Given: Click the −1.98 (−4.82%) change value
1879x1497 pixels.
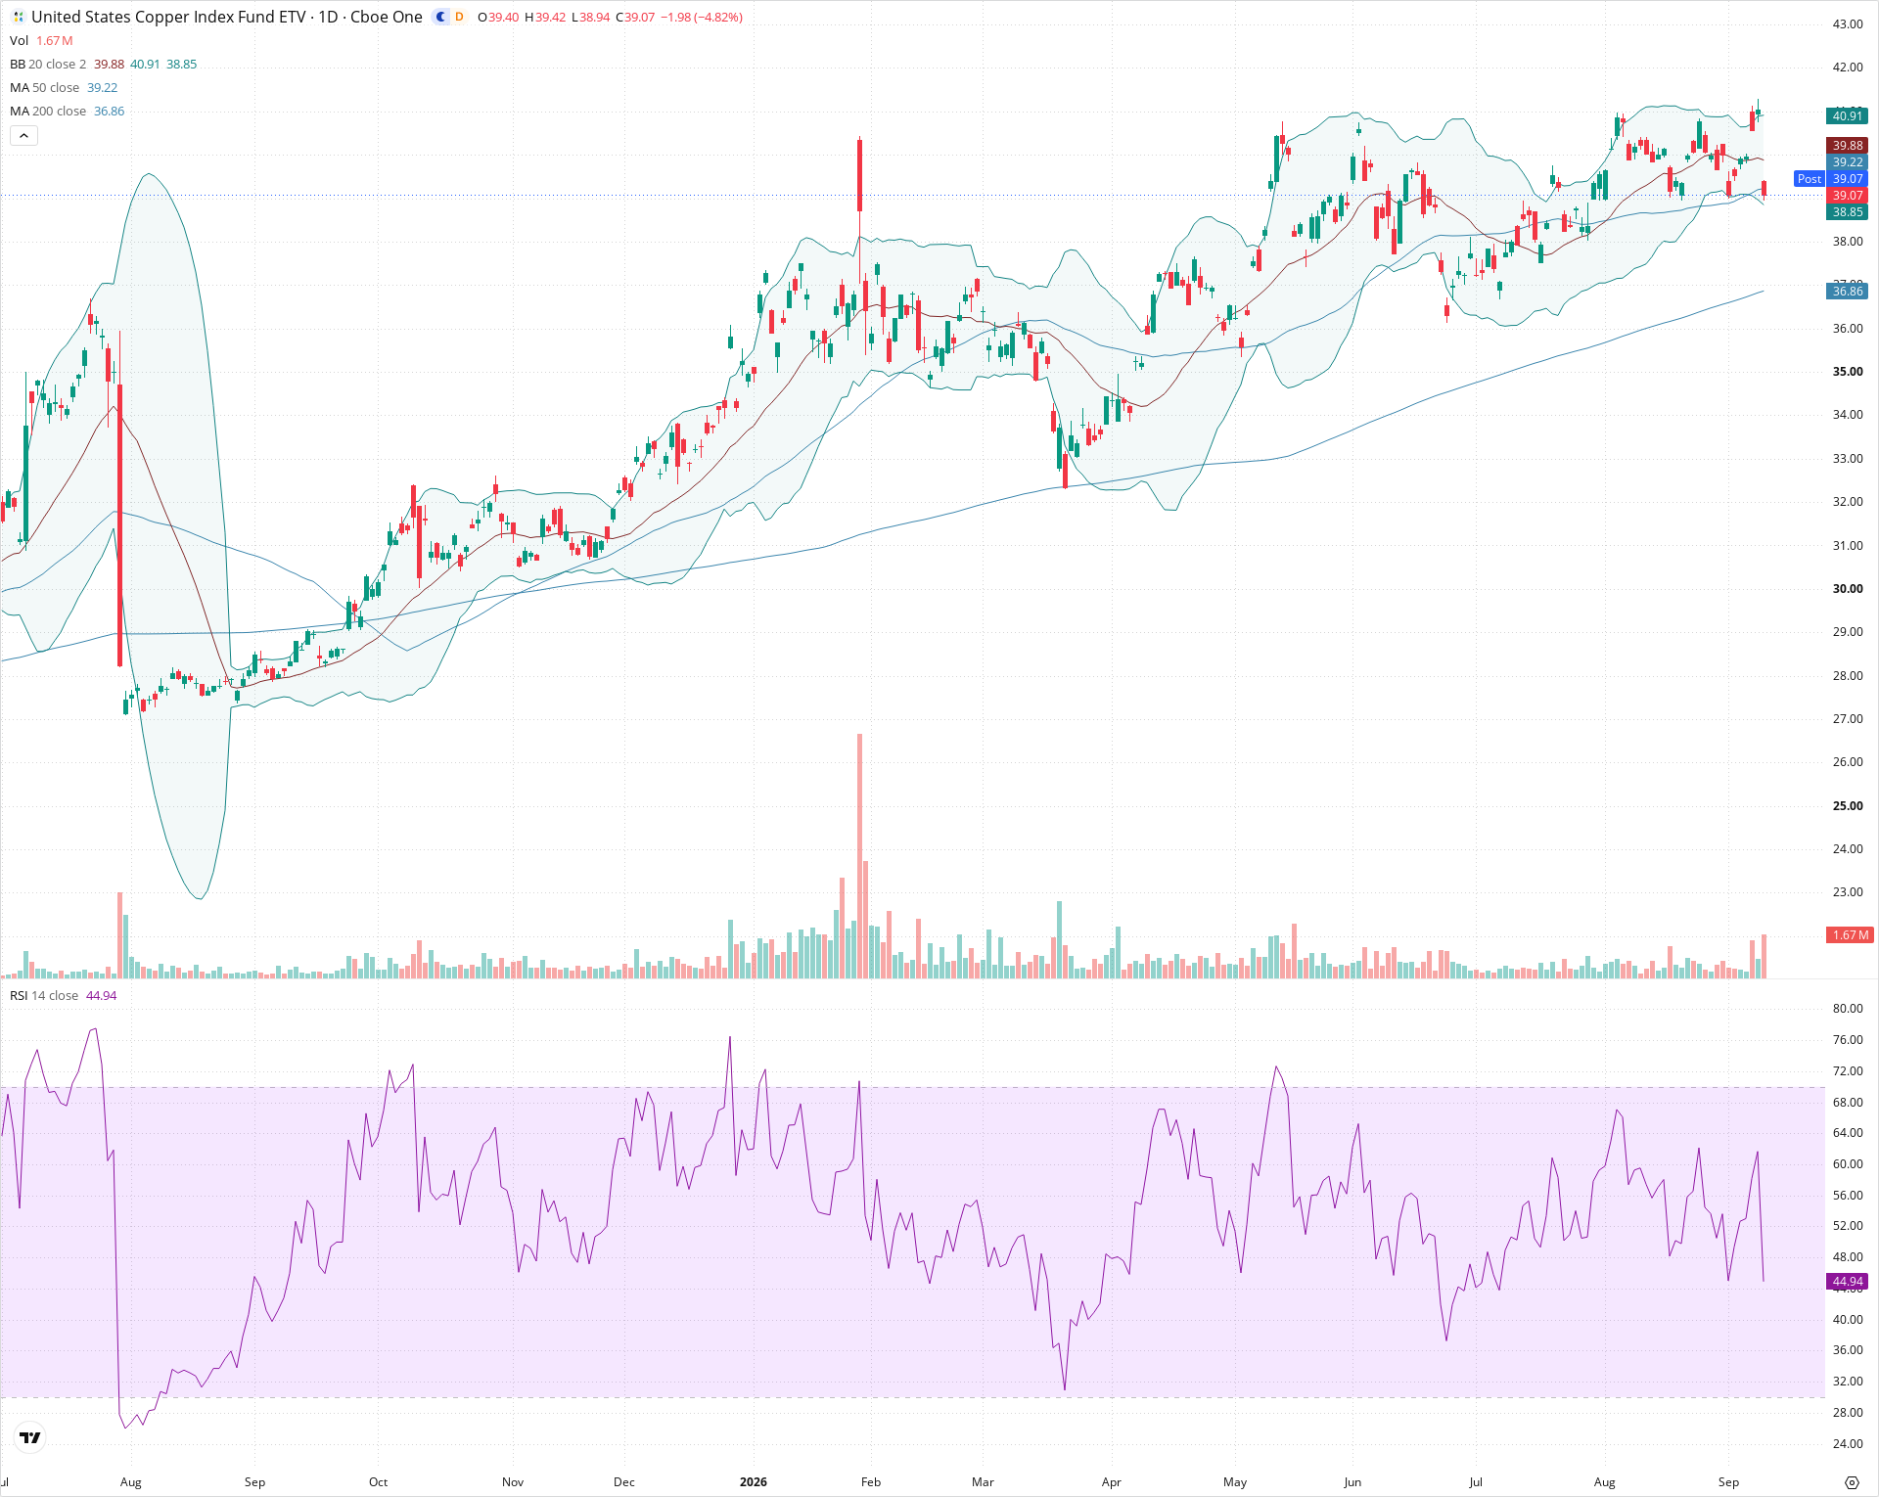Looking at the screenshot, I should [x=702, y=17].
